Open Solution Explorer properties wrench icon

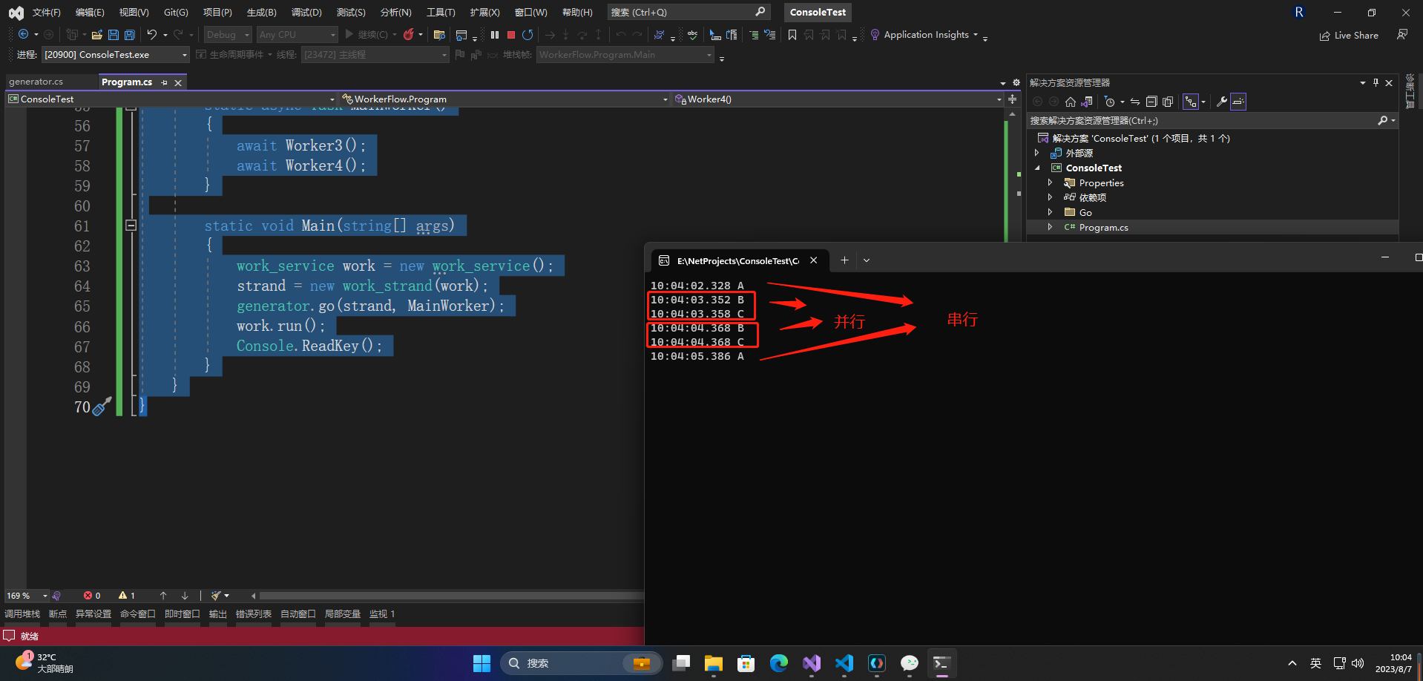click(x=1221, y=102)
